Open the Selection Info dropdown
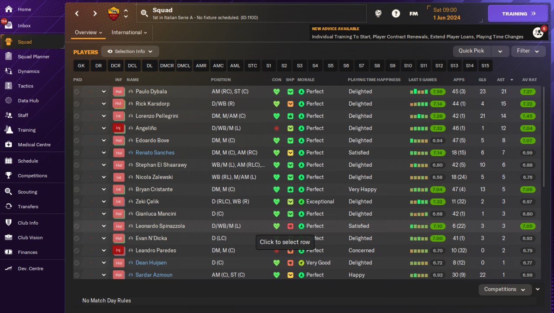This screenshot has width=554, height=313. (x=130, y=52)
